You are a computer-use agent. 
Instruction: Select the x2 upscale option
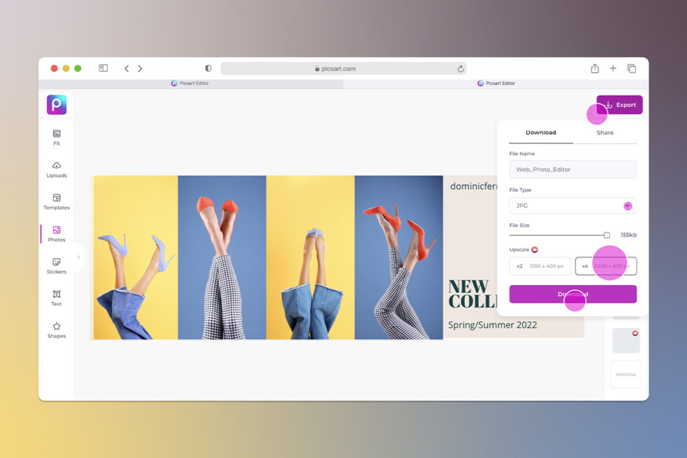540,266
